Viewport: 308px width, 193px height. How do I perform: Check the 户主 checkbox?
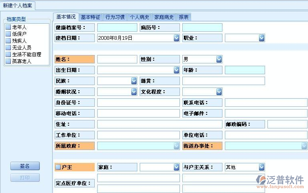click(58, 167)
